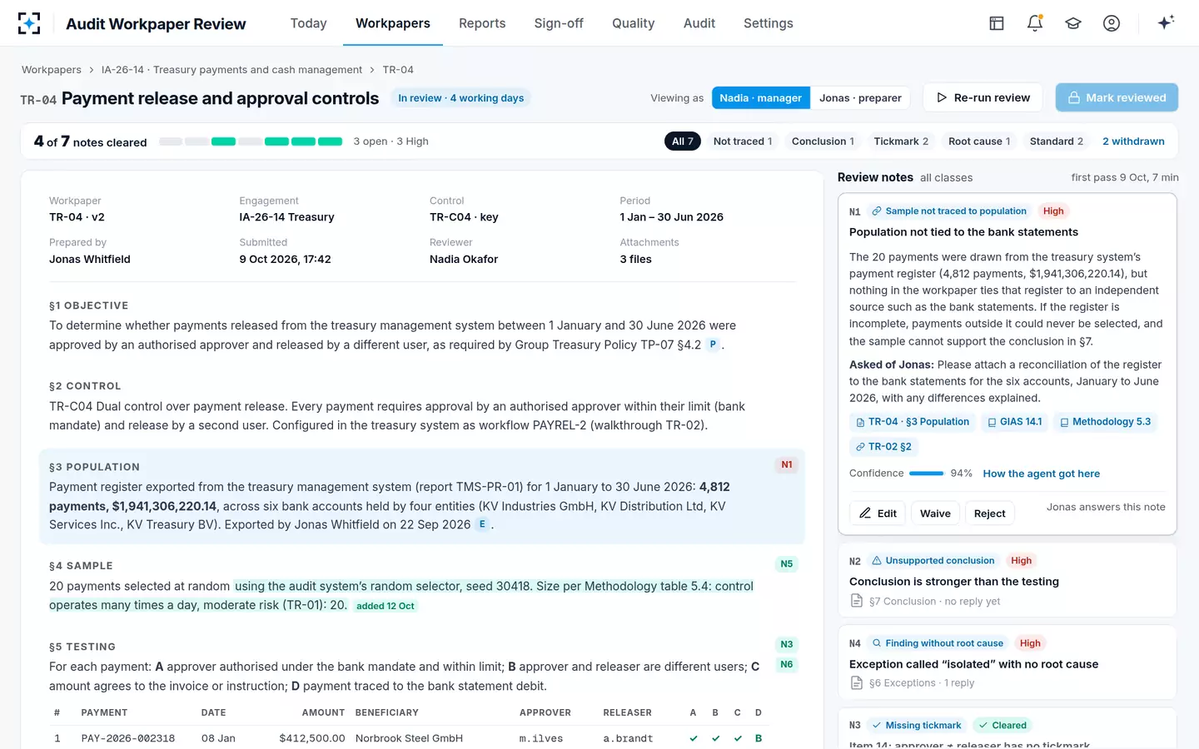1199x749 pixels.
Task: Open the Reports tab
Action: pos(482,23)
